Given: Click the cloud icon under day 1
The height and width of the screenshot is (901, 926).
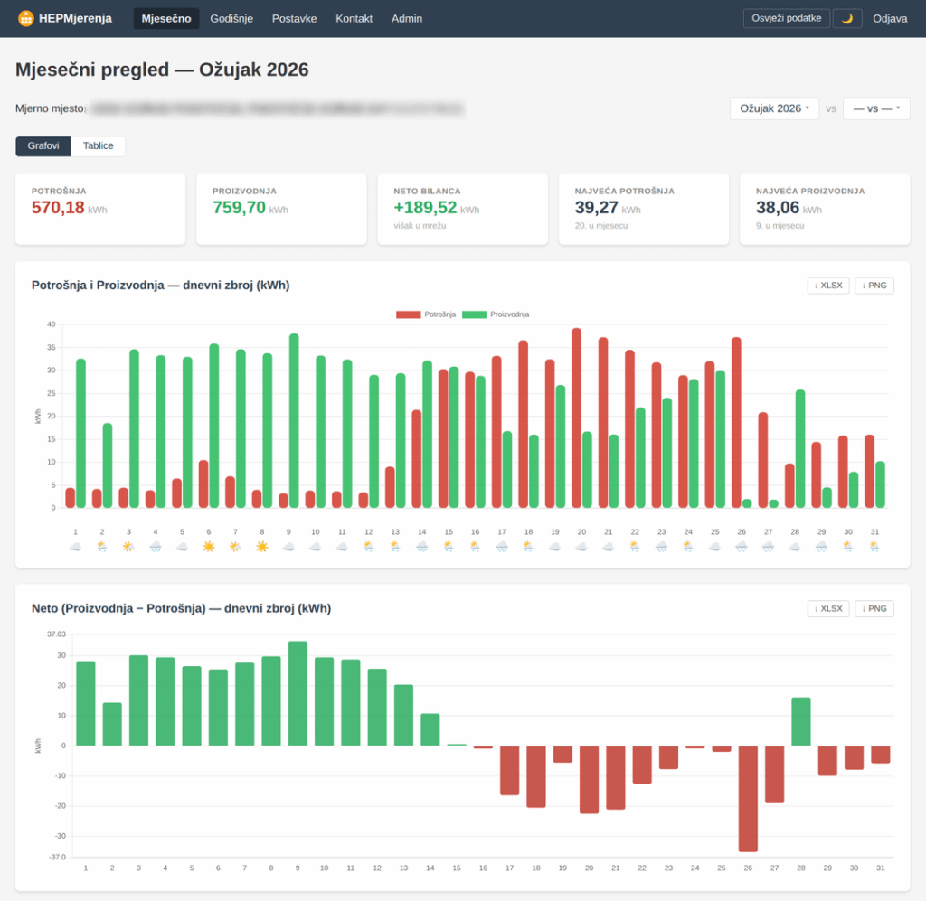Looking at the screenshot, I should pos(76,546).
